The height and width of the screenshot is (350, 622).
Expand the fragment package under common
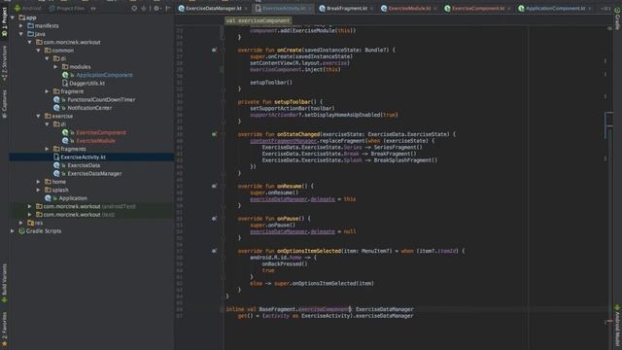[x=48, y=91]
